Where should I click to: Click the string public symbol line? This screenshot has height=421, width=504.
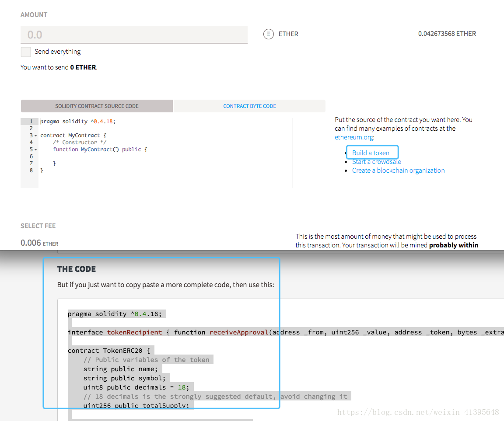click(124, 378)
